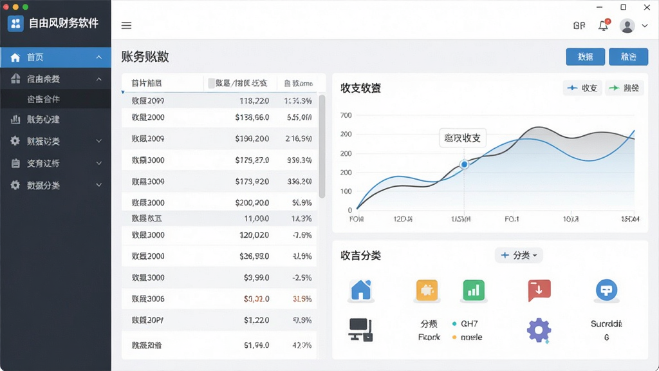The image size is (659, 371).
Task: Collapse the second sidebar section chevron
Action: coord(98,79)
